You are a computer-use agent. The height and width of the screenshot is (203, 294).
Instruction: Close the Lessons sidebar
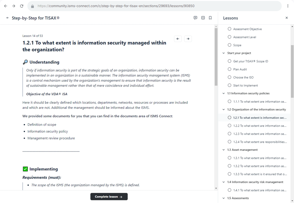click(287, 18)
